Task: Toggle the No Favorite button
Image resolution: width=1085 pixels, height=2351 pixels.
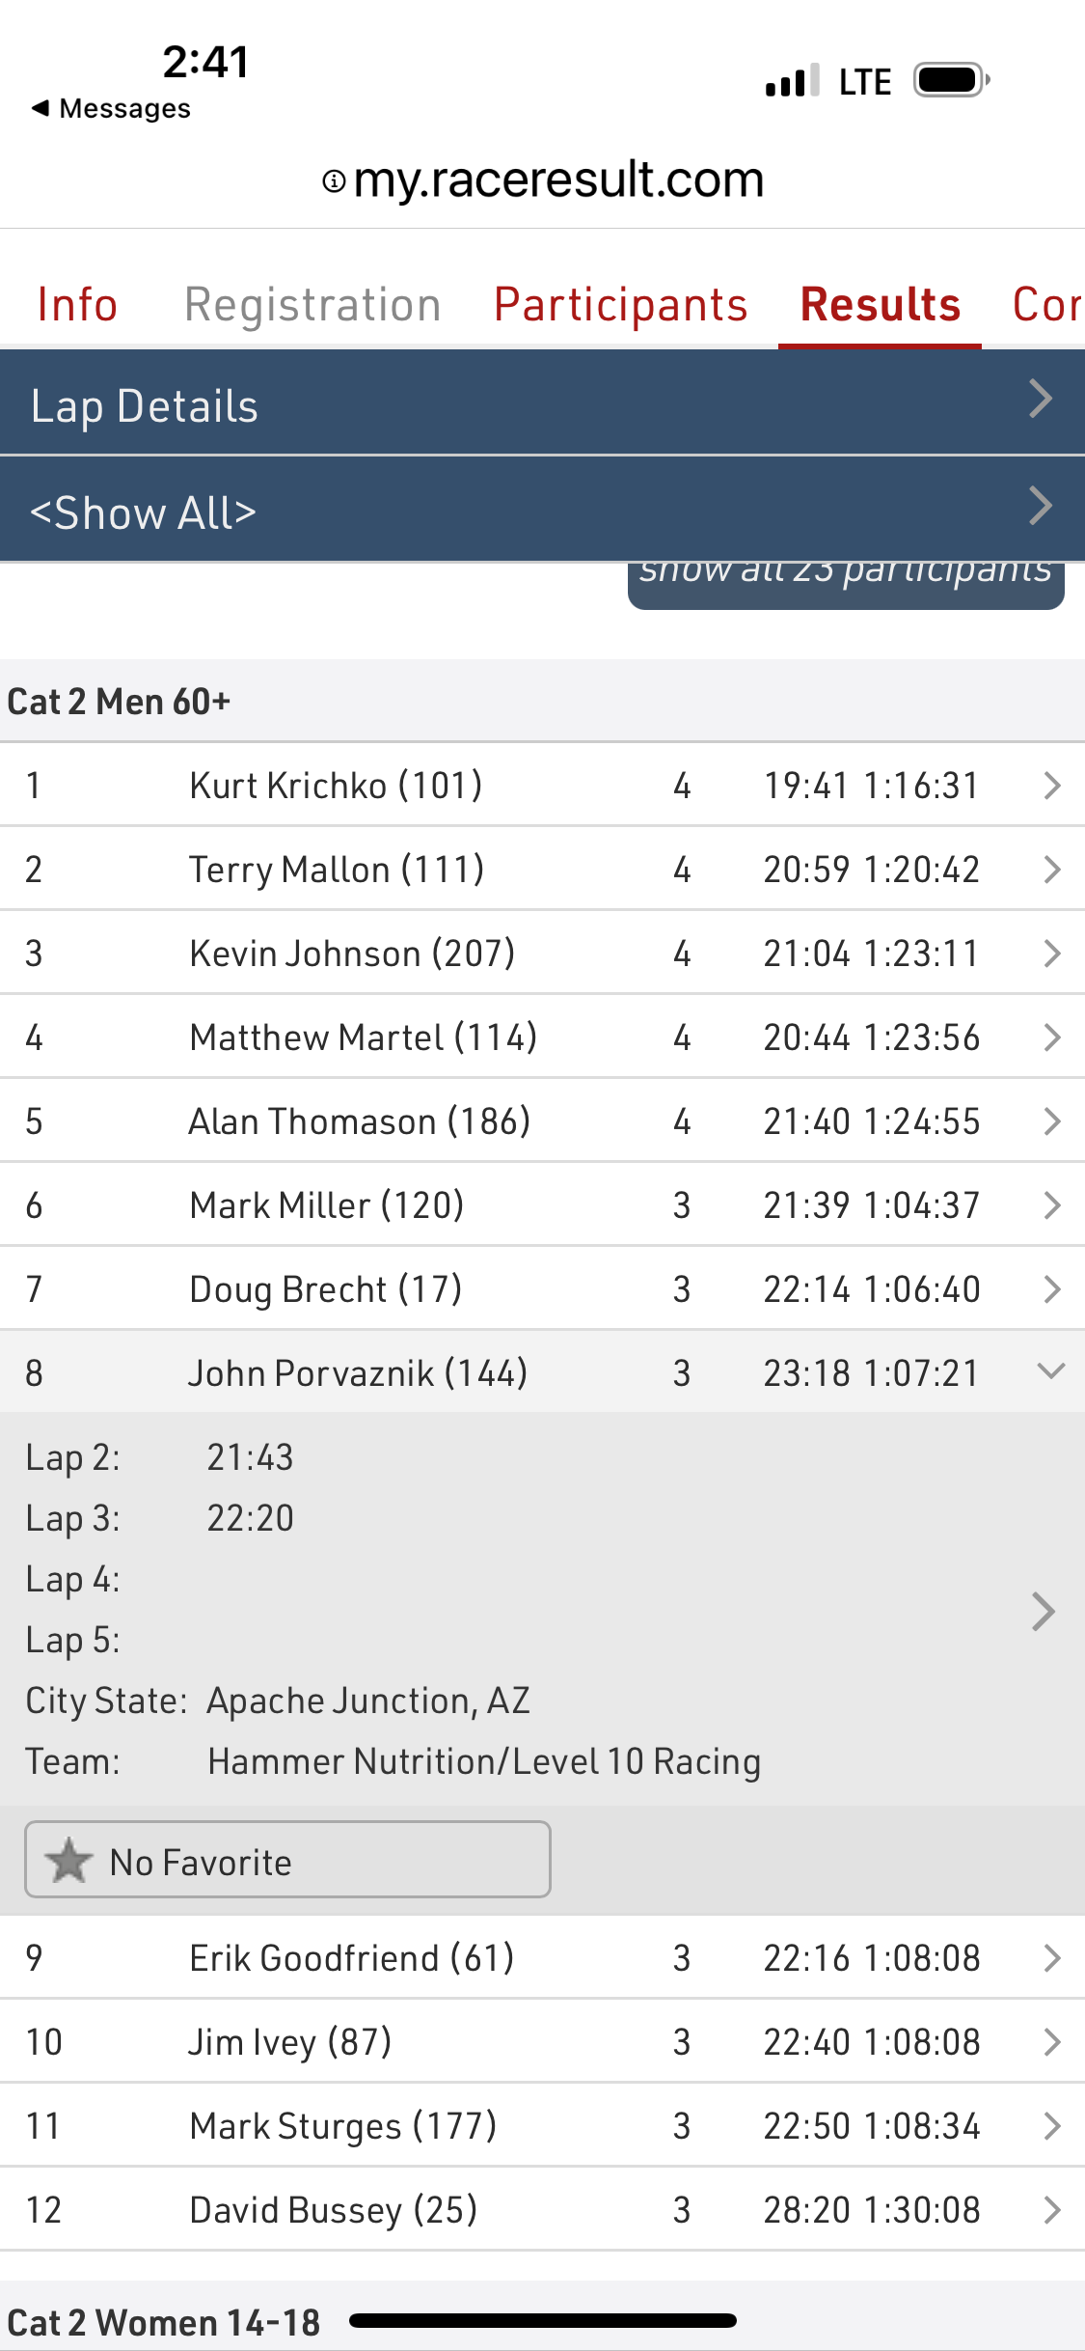Action: [287, 1860]
